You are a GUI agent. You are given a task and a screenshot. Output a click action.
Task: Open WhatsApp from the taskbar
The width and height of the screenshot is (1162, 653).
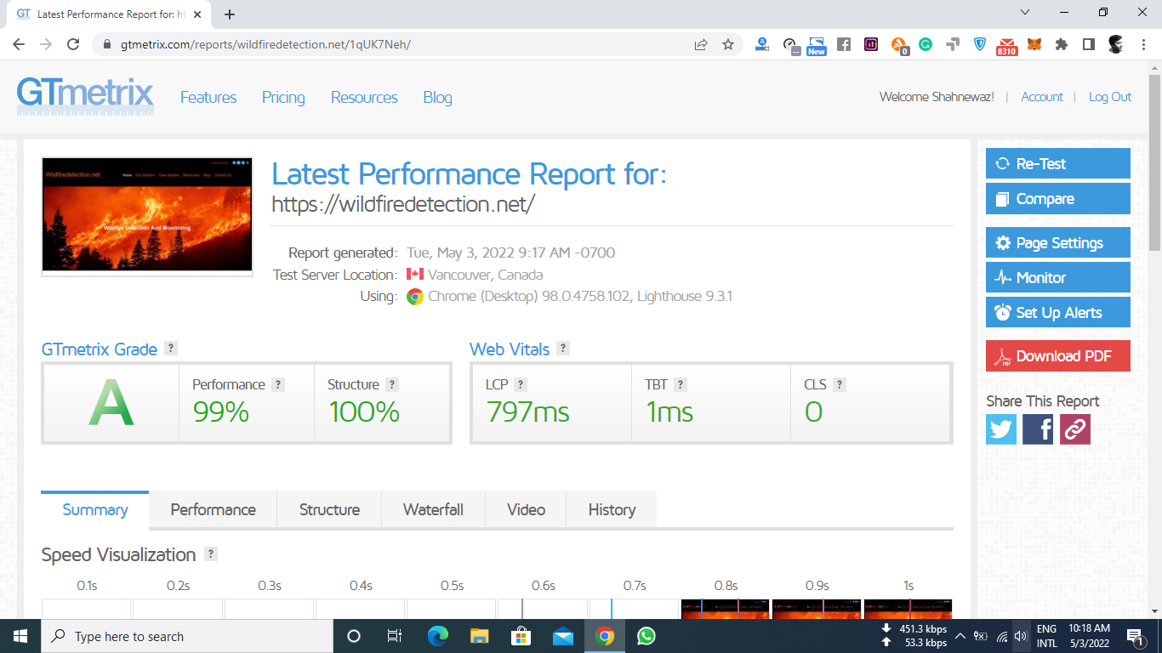tap(647, 636)
